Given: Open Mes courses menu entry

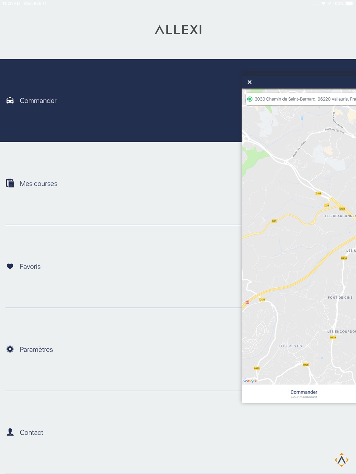Looking at the screenshot, I should click(x=121, y=183).
